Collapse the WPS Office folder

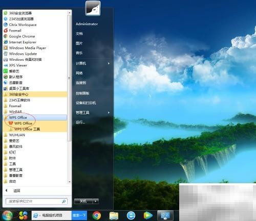35,117
